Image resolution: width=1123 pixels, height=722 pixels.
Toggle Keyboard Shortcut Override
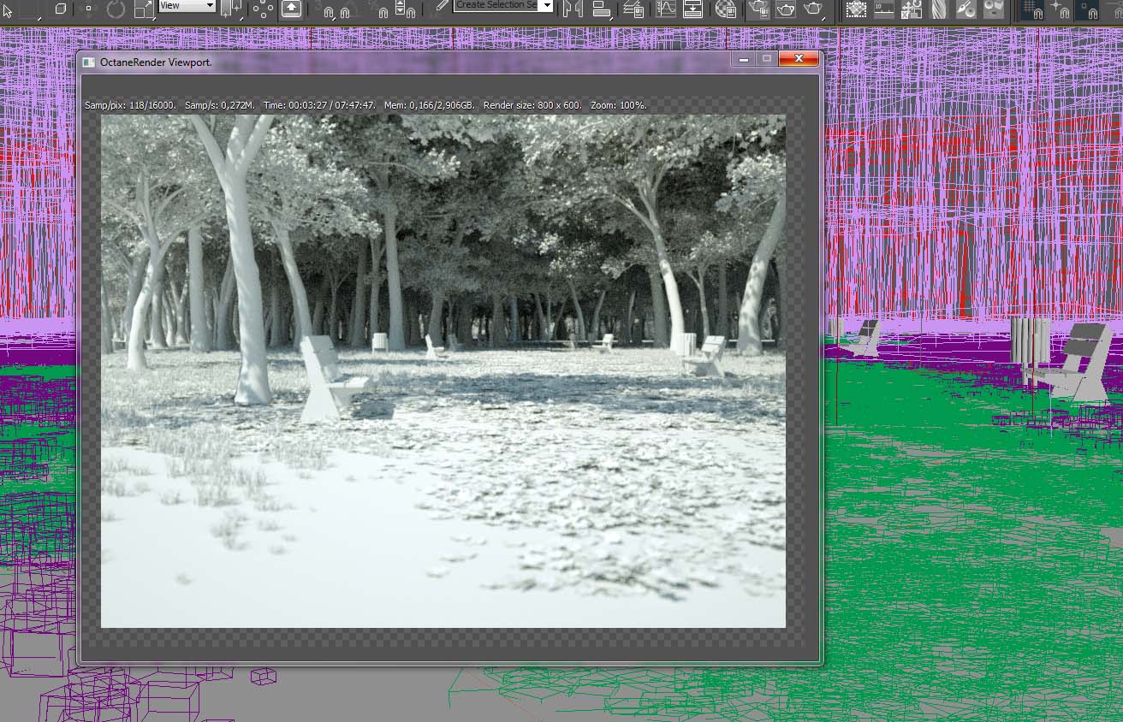point(291,9)
